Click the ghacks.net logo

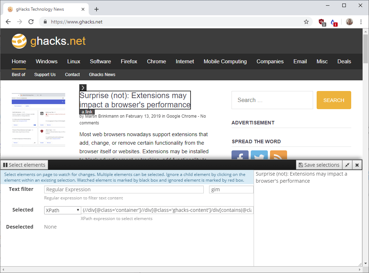tap(48, 41)
